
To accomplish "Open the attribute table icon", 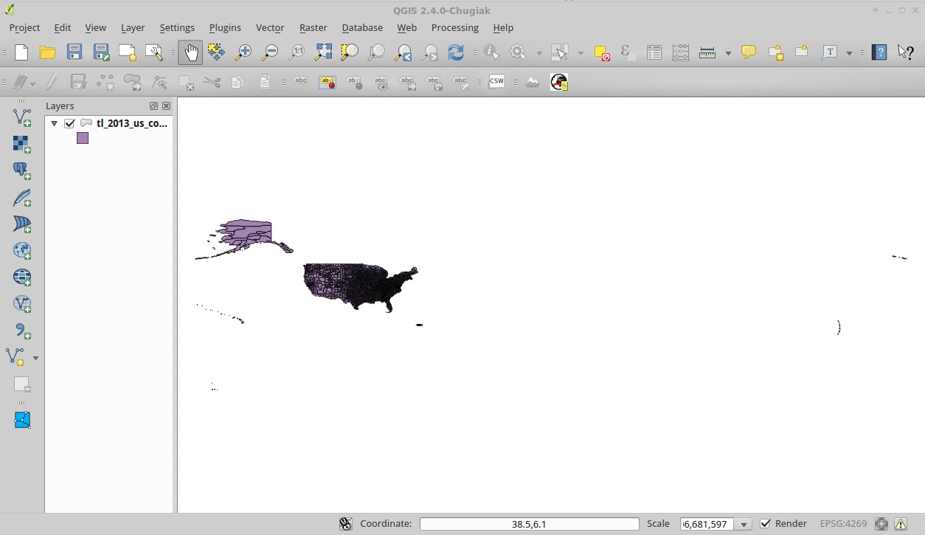I will (x=654, y=52).
